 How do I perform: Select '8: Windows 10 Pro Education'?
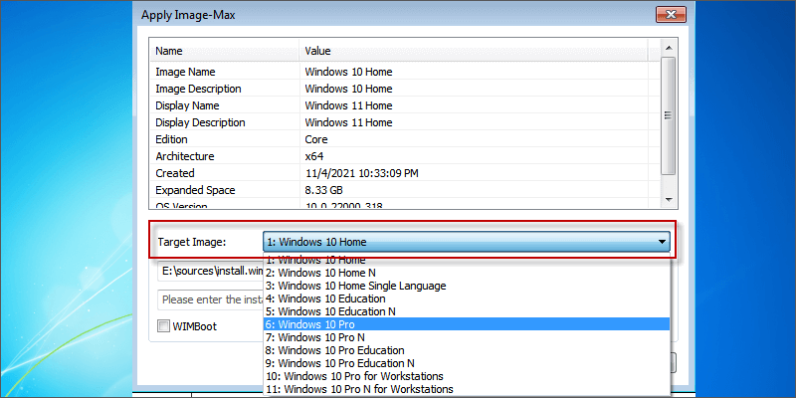tap(467, 350)
